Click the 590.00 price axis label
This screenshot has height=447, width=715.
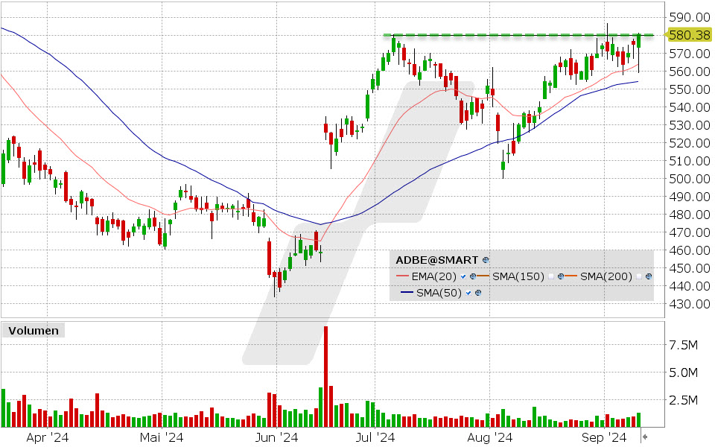click(690, 18)
